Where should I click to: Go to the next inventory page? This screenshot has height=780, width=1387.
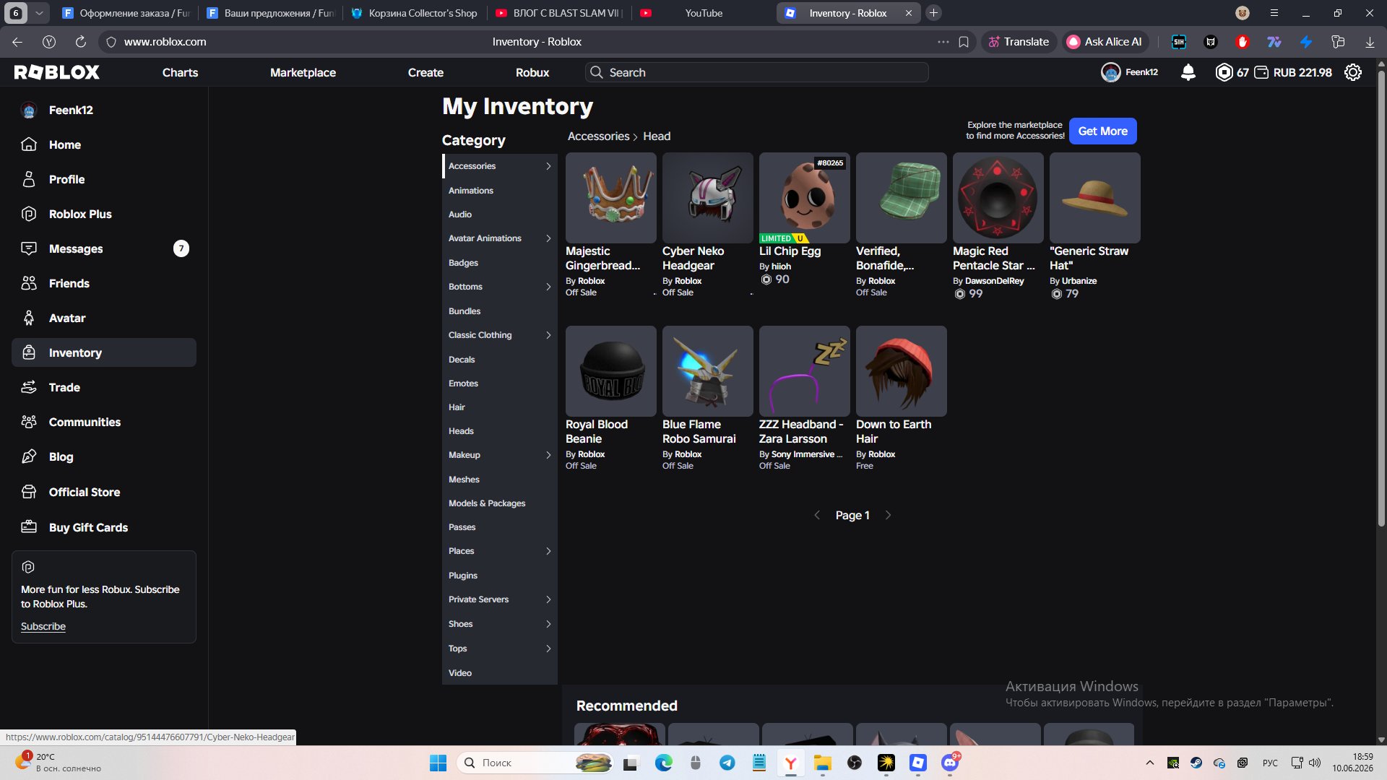point(888,515)
